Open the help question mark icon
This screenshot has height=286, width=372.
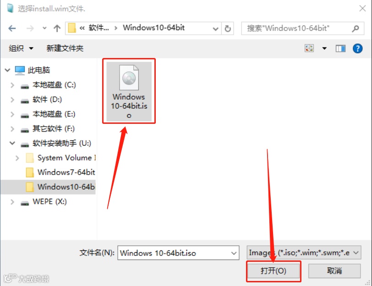[357, 48]
